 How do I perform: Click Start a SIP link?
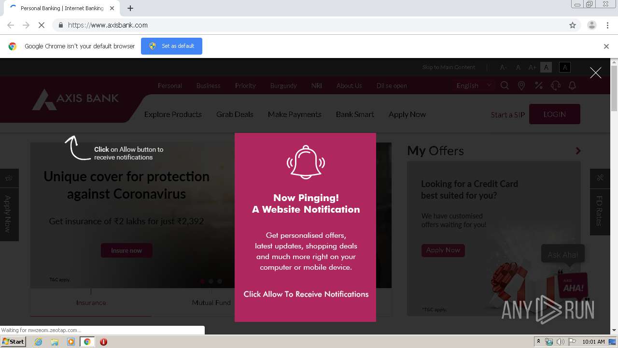click(x=507, y=115)
